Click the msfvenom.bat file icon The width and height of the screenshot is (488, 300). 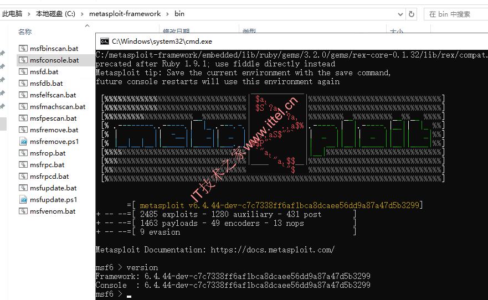(x=23, y=211)
